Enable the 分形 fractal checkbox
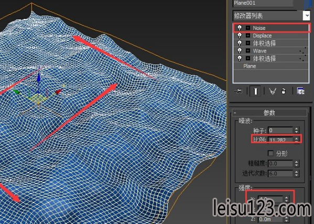 pos(270,153)
